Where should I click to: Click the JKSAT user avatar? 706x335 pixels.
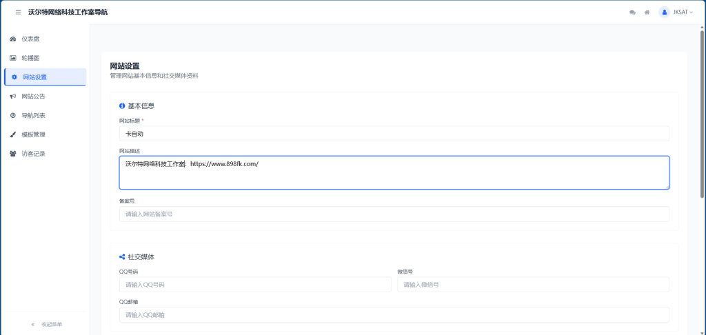coord(664,12)
